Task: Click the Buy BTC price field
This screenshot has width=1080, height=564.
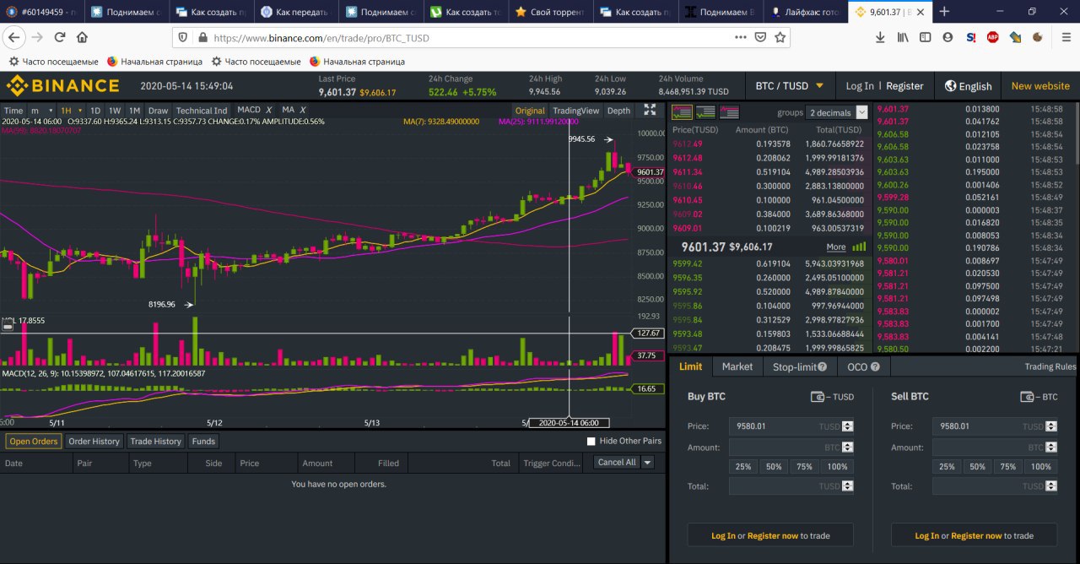Action: coord(791,426)
